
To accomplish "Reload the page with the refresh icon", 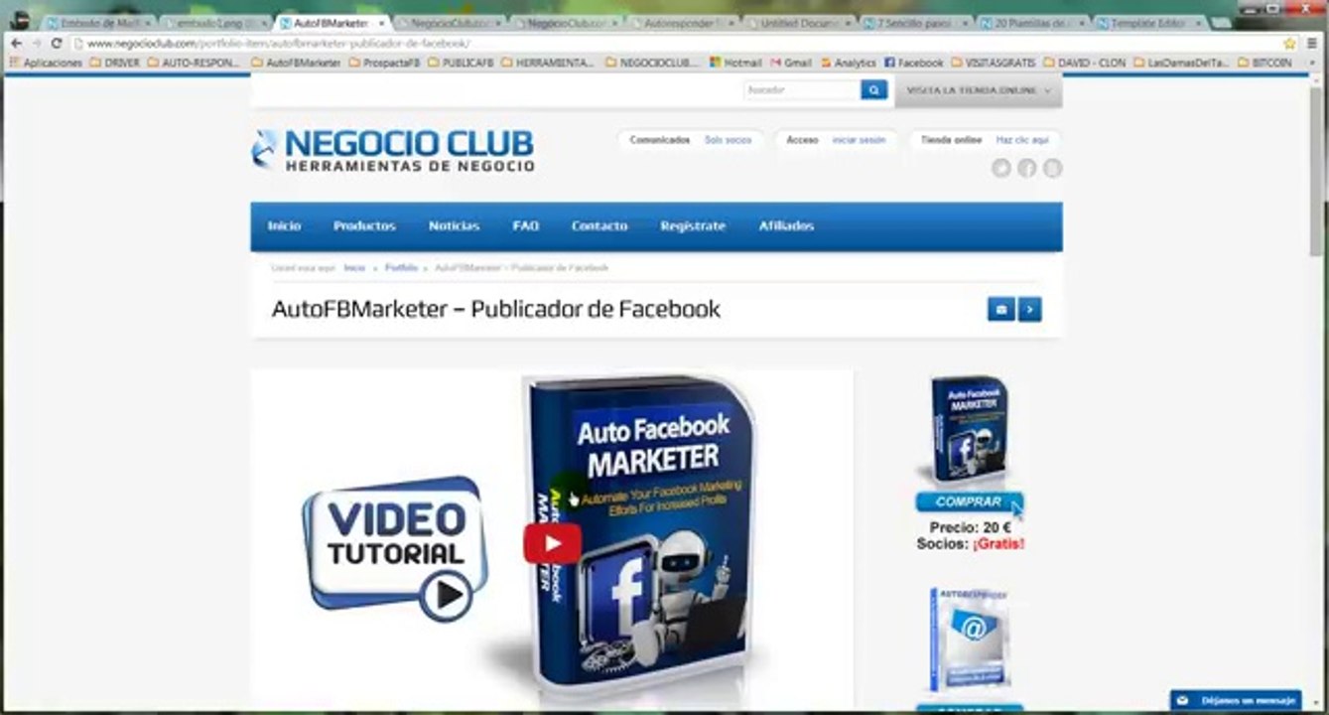I will pos(56,44).
